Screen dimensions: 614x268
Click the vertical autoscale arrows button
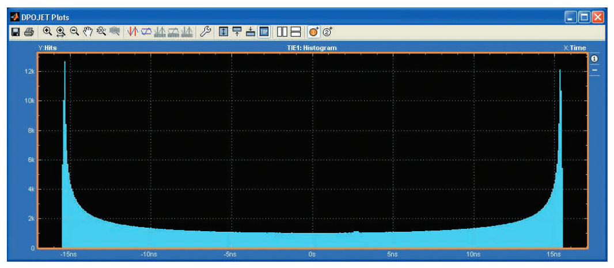pos(224,33)
